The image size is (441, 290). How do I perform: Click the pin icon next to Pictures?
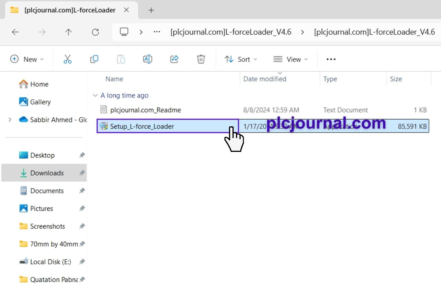coord(82,208)
